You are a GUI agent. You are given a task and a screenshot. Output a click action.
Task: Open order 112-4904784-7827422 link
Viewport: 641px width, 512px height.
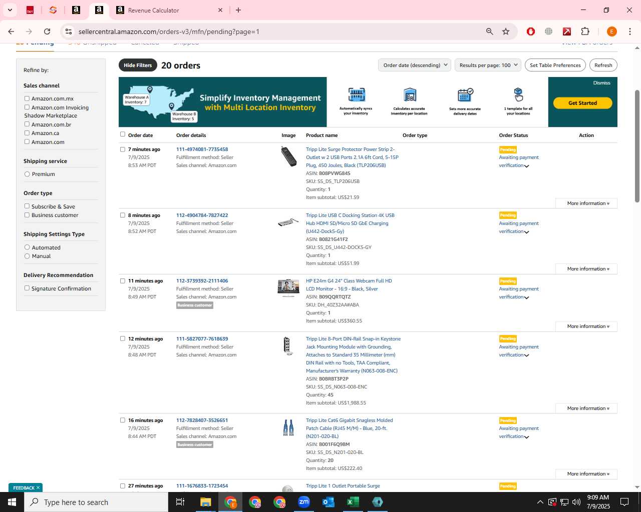click(x=202, y=215)
